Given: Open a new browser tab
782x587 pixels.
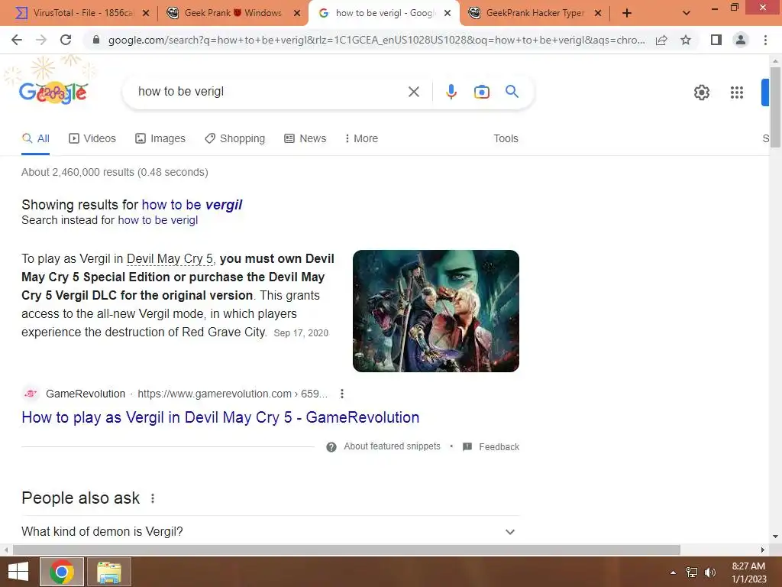Looking at the screenshot, I should coord(627,14).
